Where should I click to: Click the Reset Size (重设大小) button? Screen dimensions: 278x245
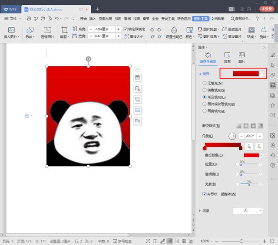(134, 37)
